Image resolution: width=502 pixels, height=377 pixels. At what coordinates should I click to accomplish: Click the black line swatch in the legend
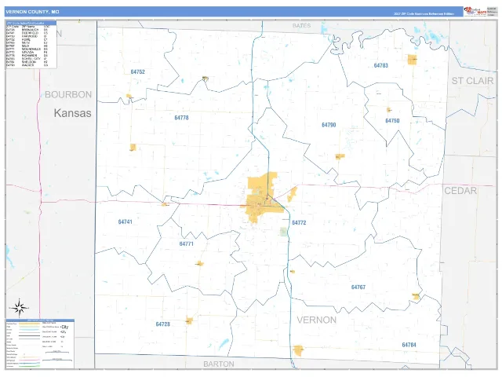click(30, 335)
